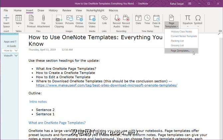The width and height of the screenshot is (223, 140).
Task: Click What are OneNote Page Templates? heading
Action: (x=57, y=123)
